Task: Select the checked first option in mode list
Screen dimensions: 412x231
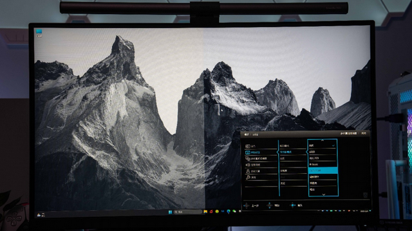Action: (323, 146)
